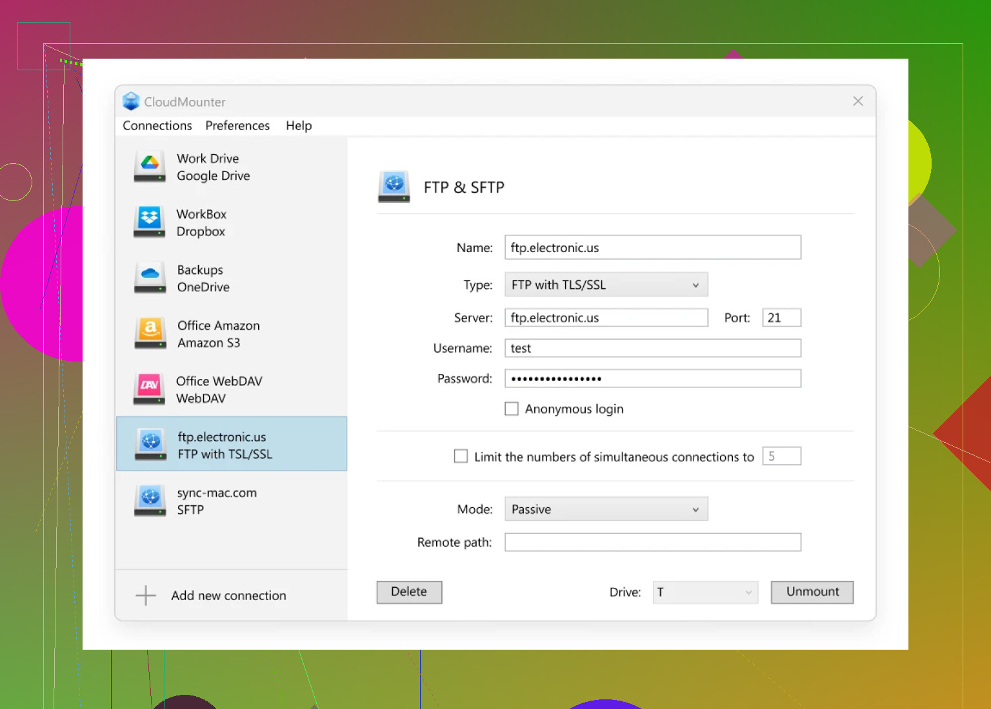Select the OneDrive Backups drive icon
Image resolution: width=991 pixels, height=709 pixels.
[x=150, y=278]
